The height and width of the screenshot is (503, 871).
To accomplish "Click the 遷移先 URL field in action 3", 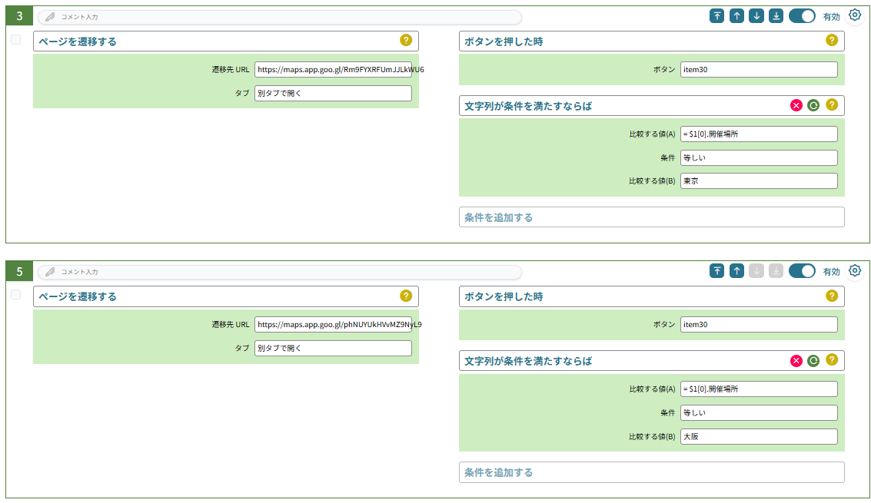I will [334, 69].
